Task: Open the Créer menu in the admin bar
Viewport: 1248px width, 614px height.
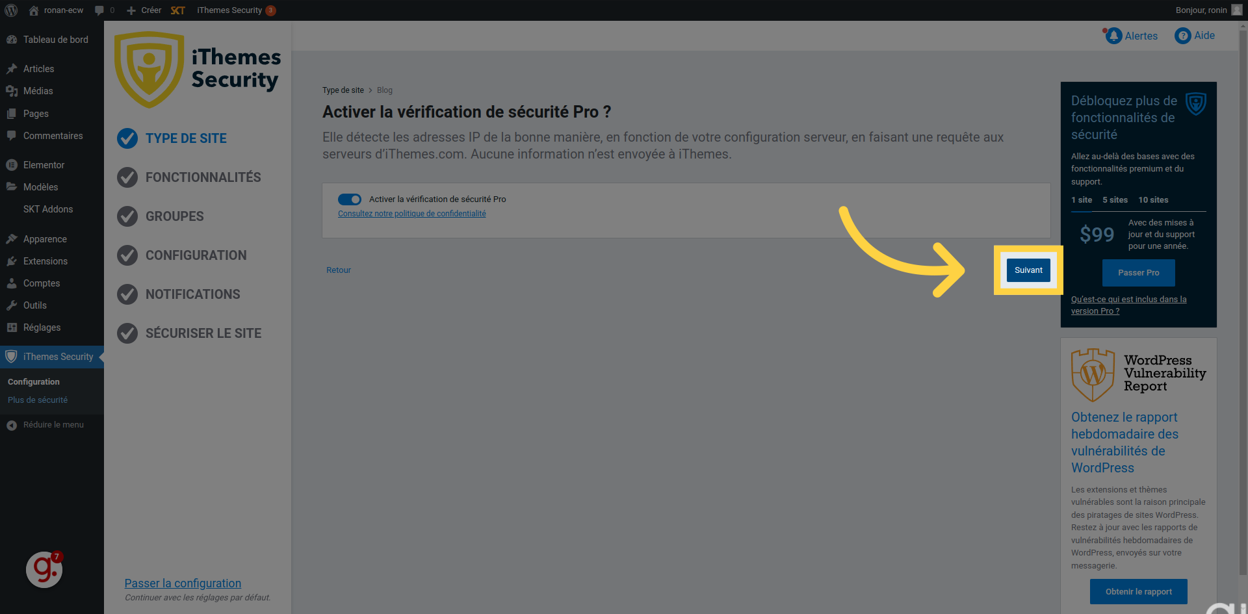Action: click(x=144, y=10)
